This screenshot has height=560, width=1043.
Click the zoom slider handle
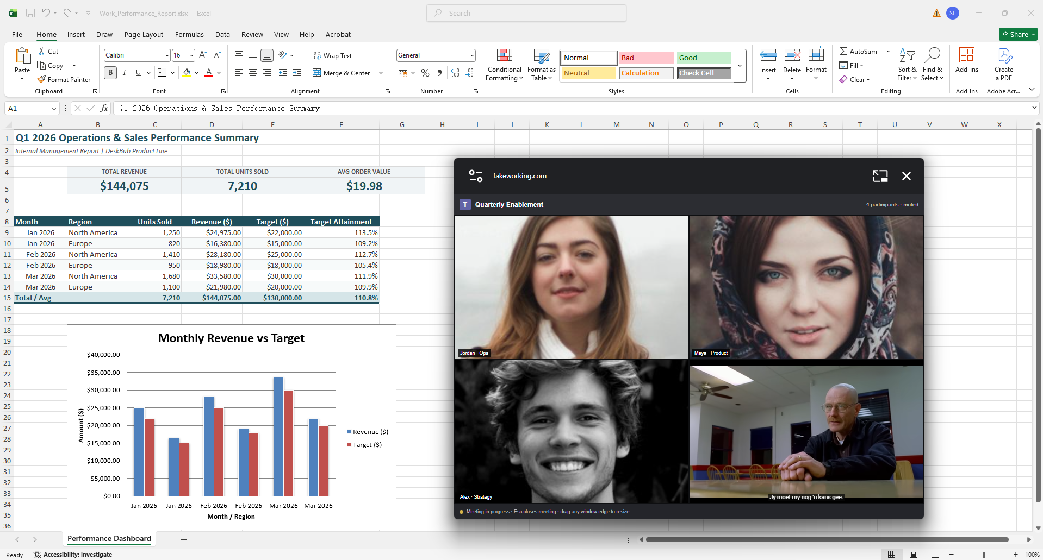point(984,555)
